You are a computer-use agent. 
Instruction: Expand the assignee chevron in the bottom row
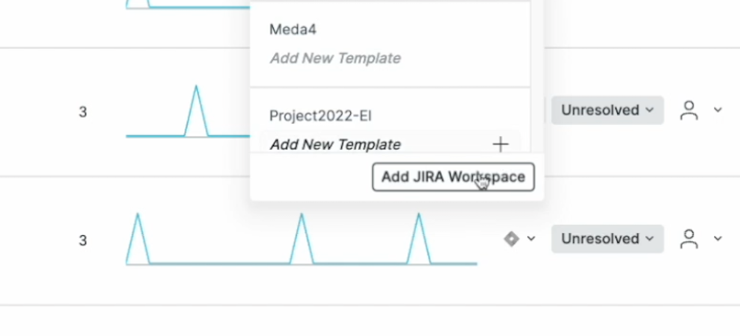pos(718,239)
